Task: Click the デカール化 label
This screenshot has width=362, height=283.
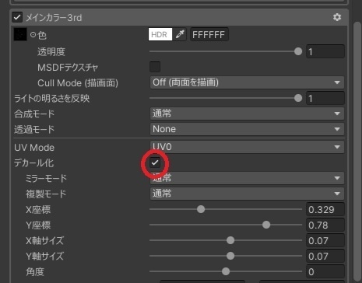Action: [x=33, y=163]
